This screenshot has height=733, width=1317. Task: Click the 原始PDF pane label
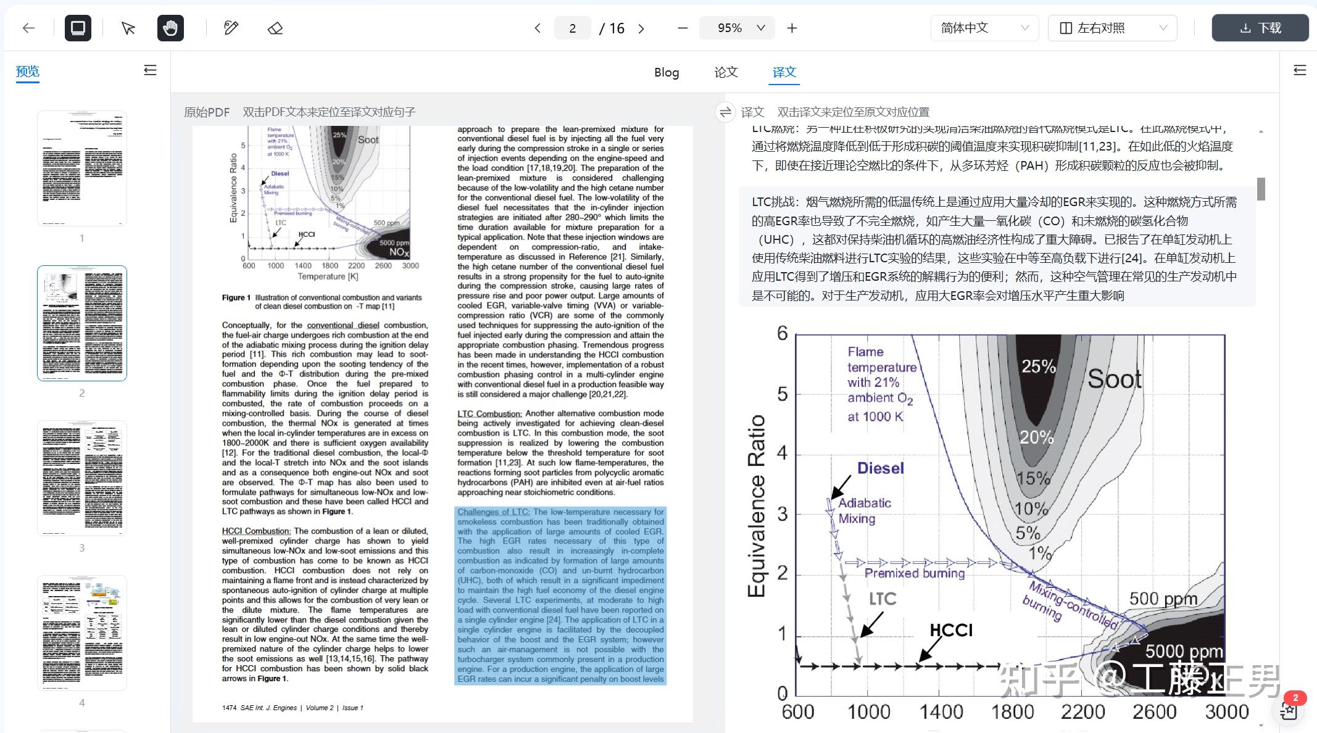pyautogui.click(x=207, y=112)
